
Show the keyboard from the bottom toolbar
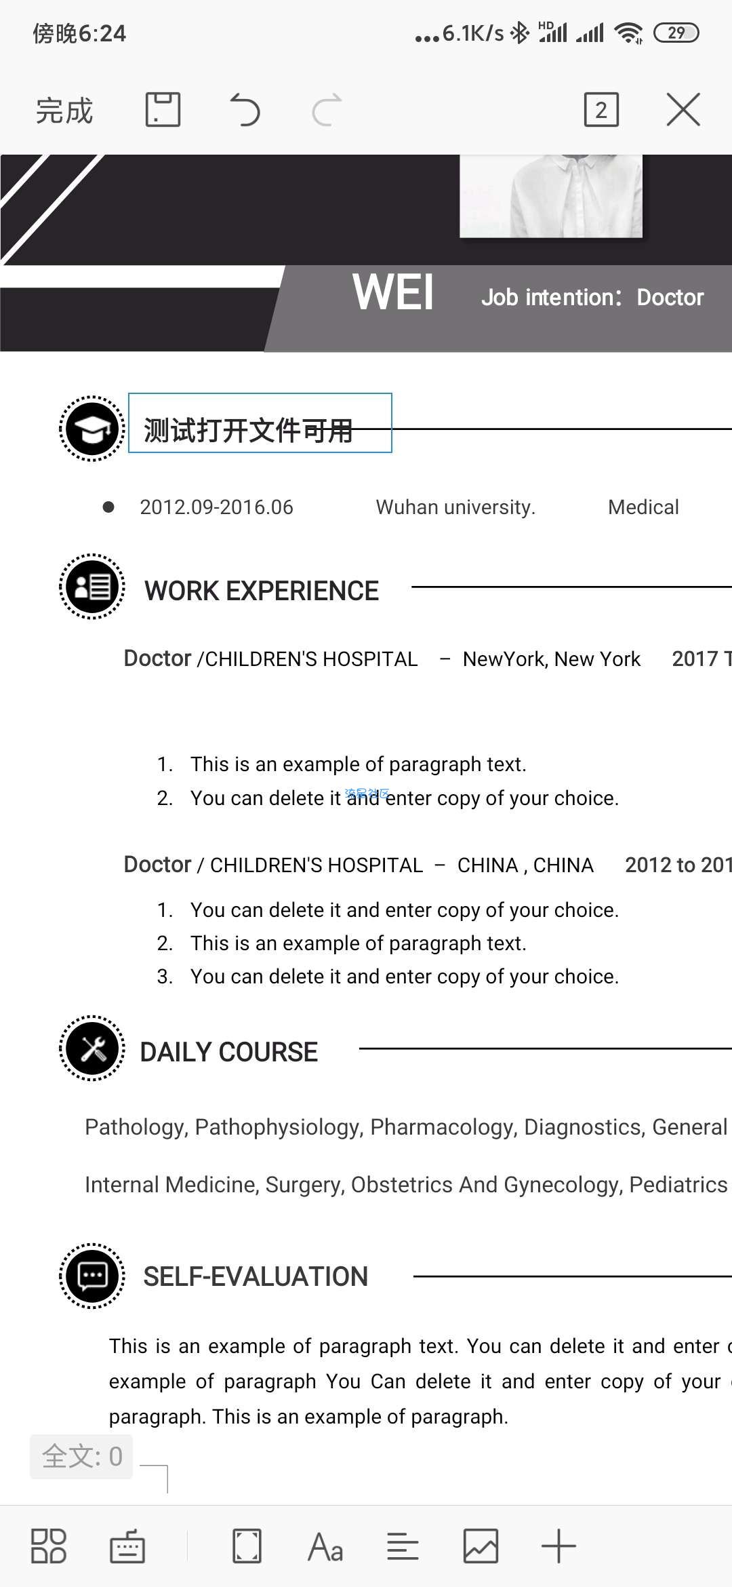[127, 1547]
